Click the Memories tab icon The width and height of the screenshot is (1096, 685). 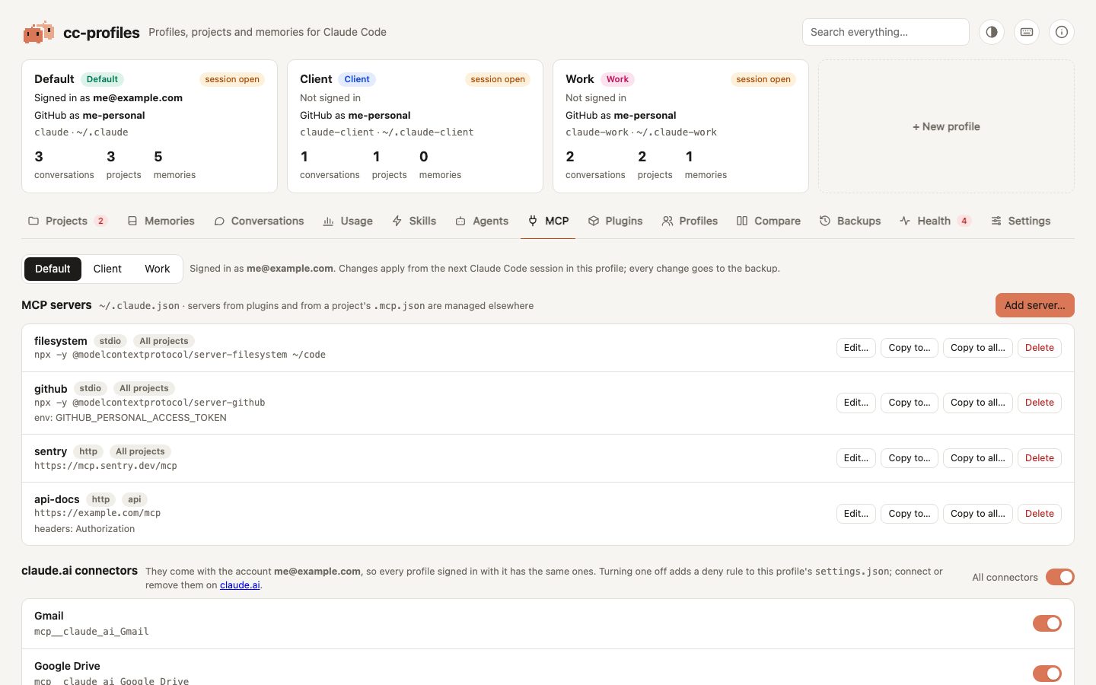pos(132,221)
